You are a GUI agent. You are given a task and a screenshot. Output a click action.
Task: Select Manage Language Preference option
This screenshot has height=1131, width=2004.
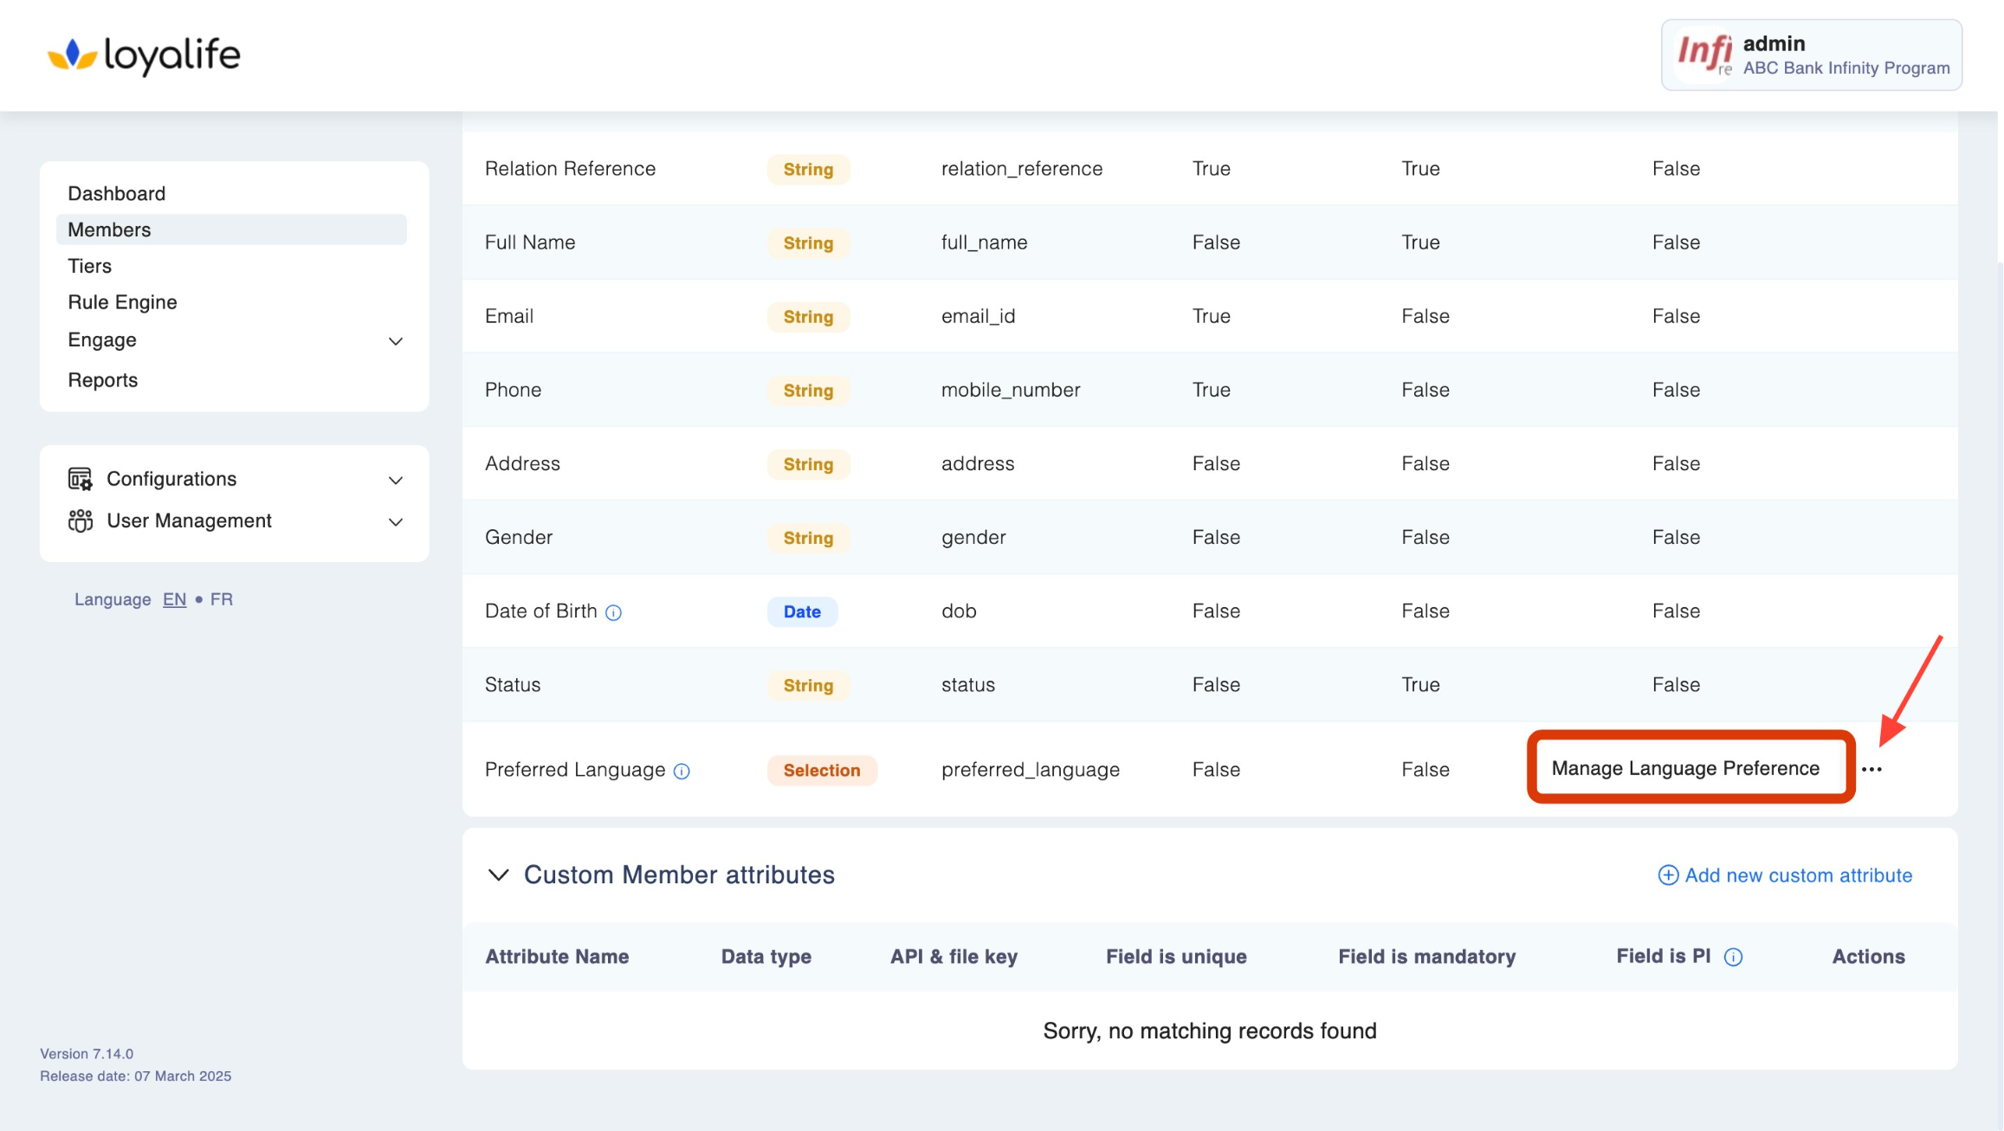click(x=1684, y=768)
